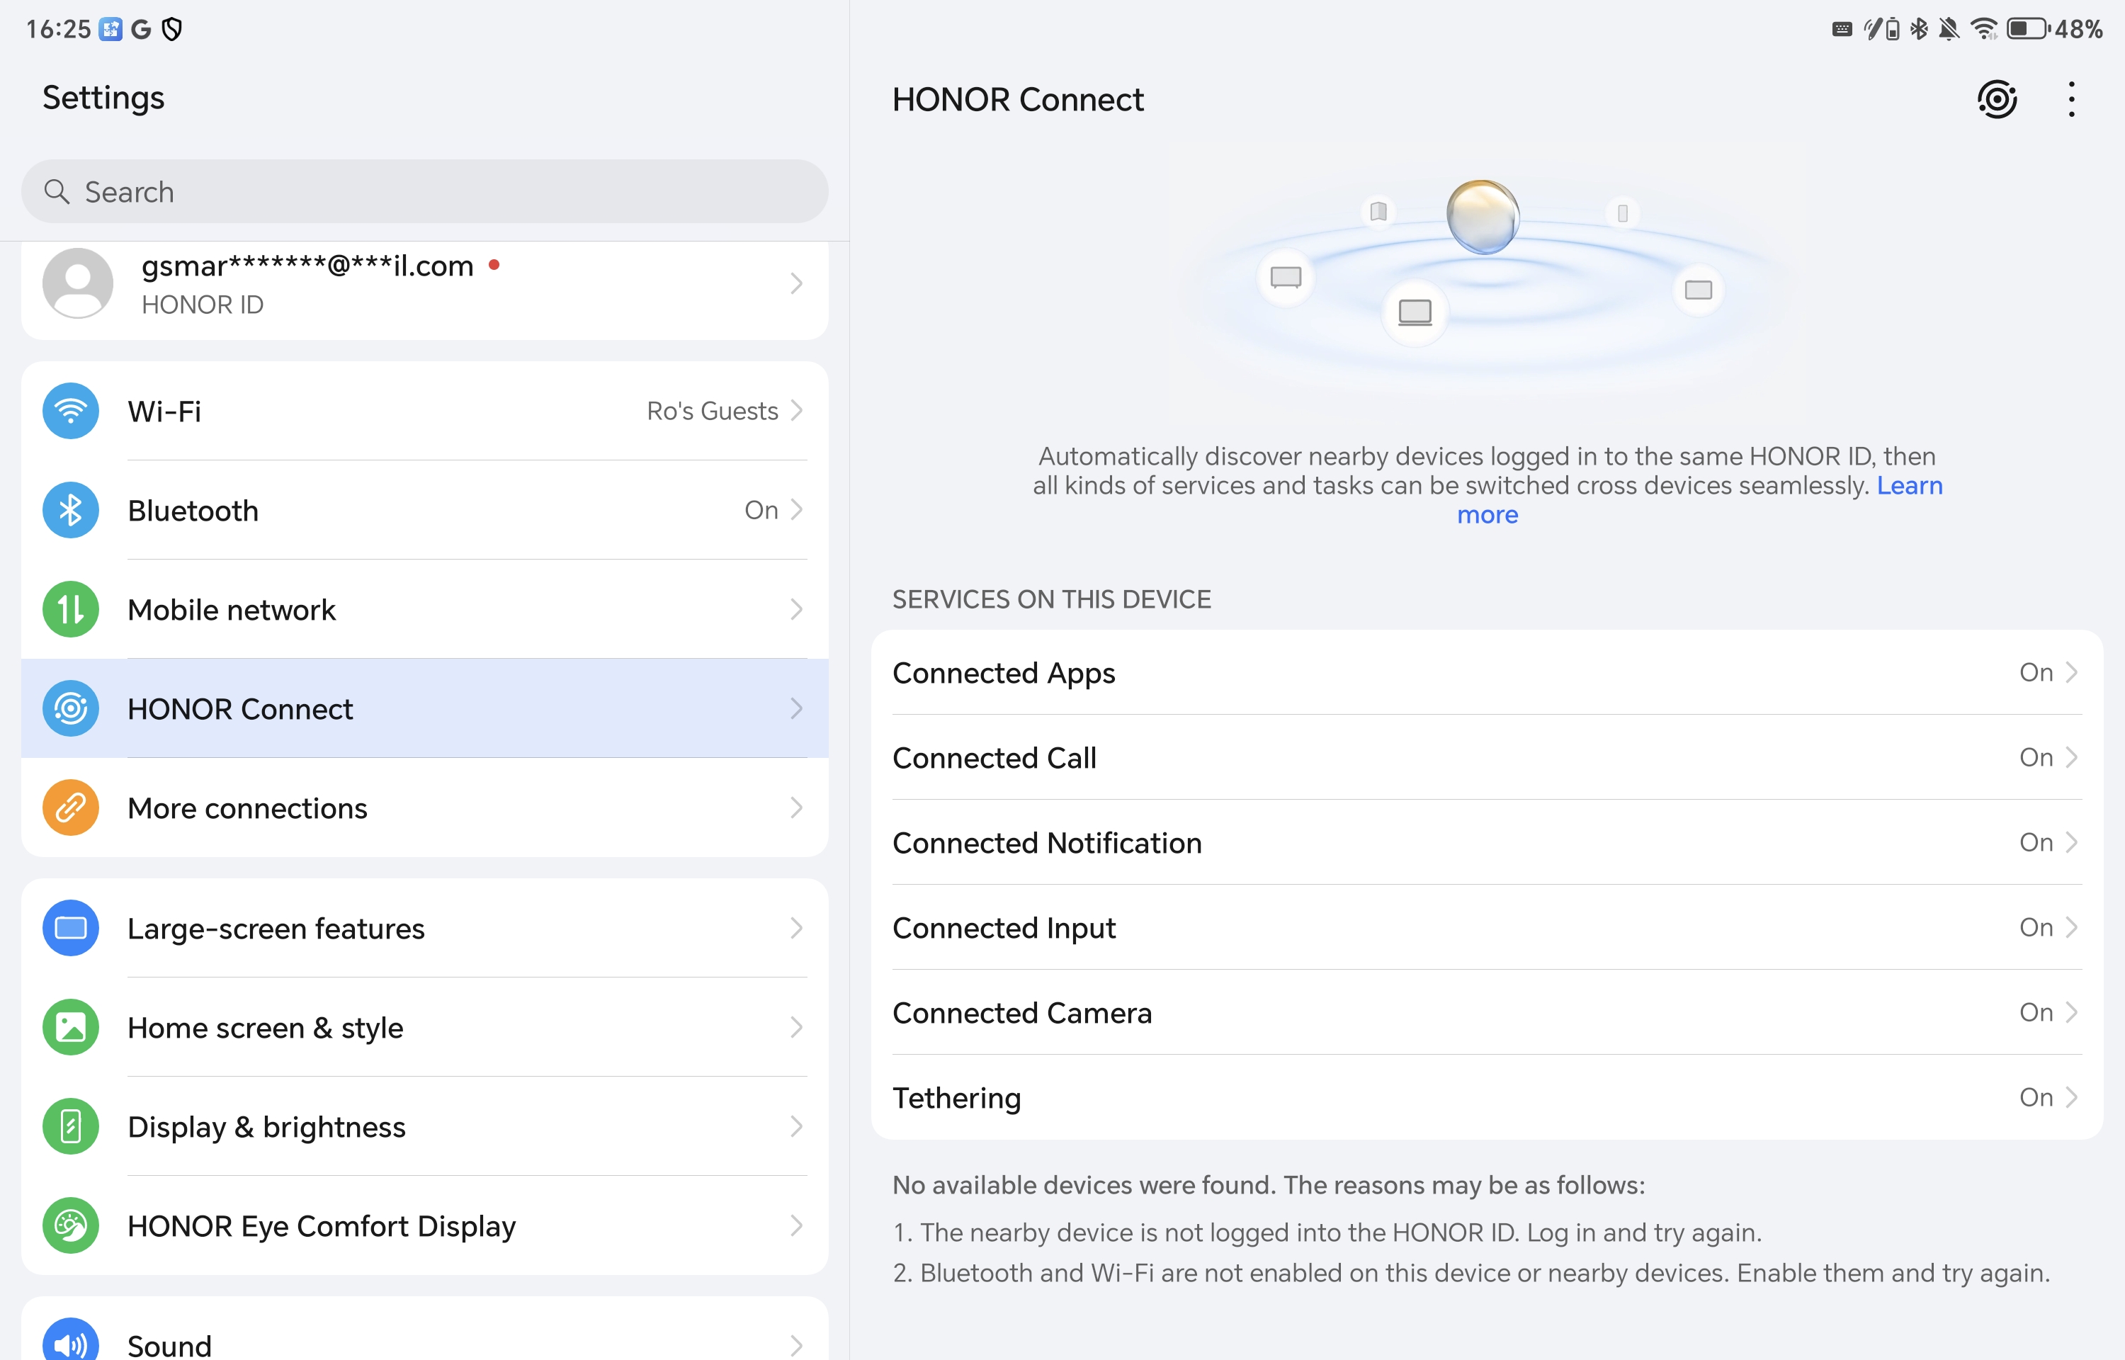
Task: Tap the 16:25 clock in status bar
Action: [58, 29]
